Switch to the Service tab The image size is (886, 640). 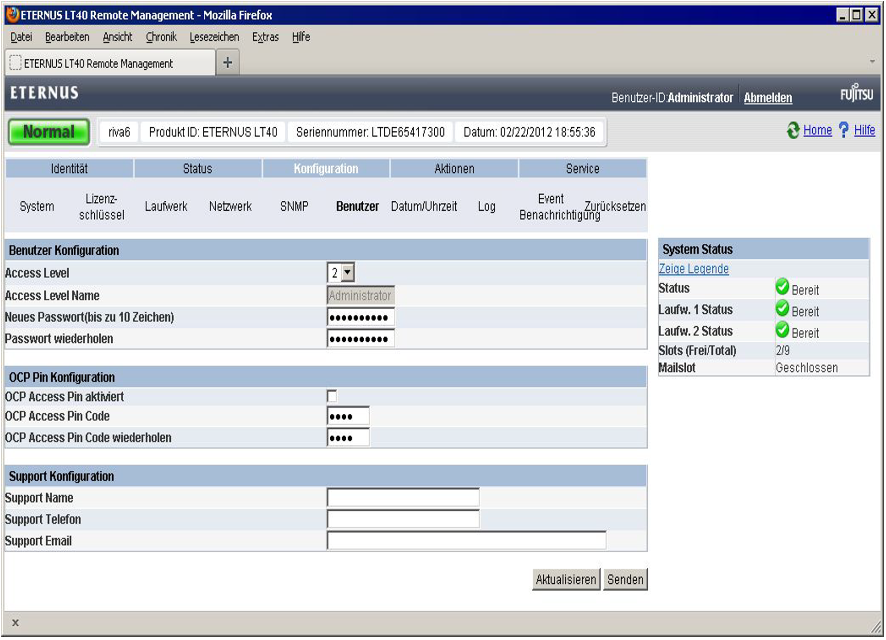click(583, 168)
